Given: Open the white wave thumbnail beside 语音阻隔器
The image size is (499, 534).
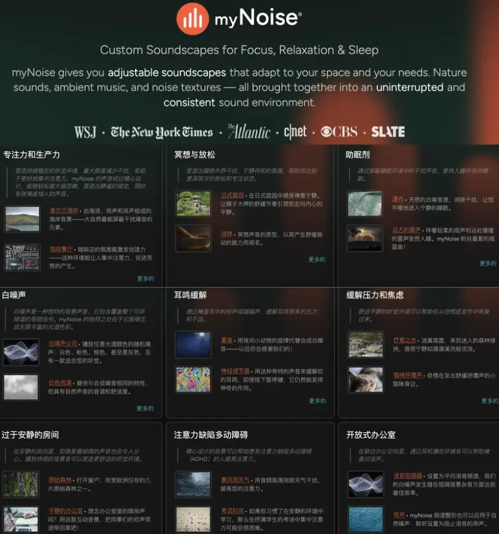Looking at the screenshot, I should (x=366, y=484).
